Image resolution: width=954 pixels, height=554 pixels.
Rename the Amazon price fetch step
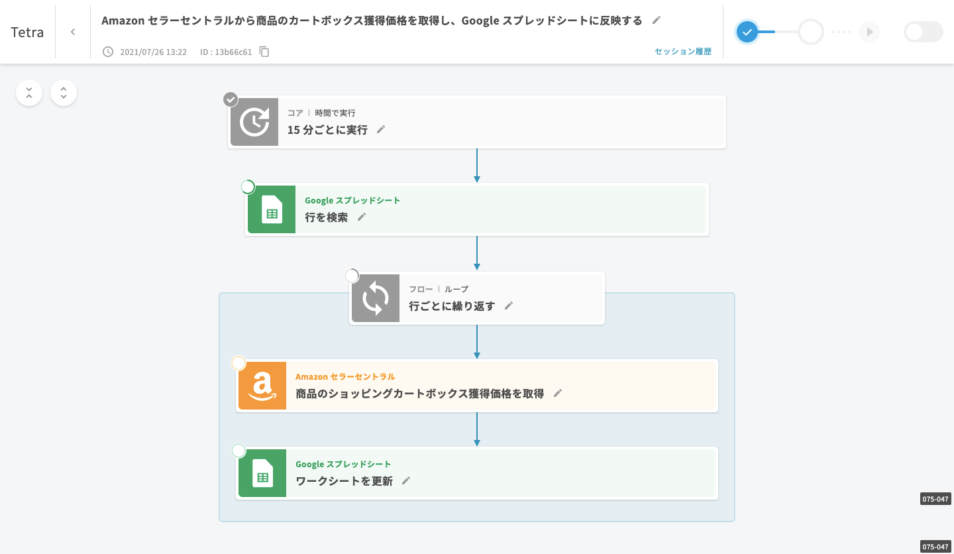[558, 393]
